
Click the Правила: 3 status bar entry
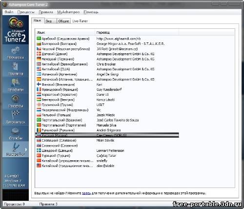coord(48,204)
